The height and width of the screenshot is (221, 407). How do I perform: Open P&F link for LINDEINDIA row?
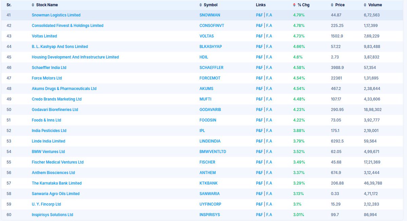pos(259,141)
